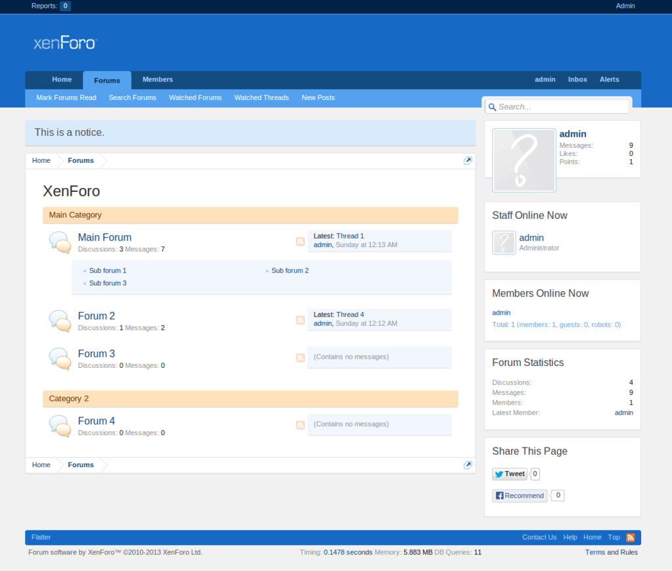Click the footer RSS icon
This screenshot has width=672, height=571.
pyautogui.click(x=631, y=537)
